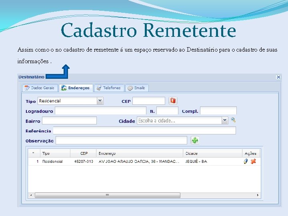Expand the Tipo dropdown arrow

coord(100,101)
